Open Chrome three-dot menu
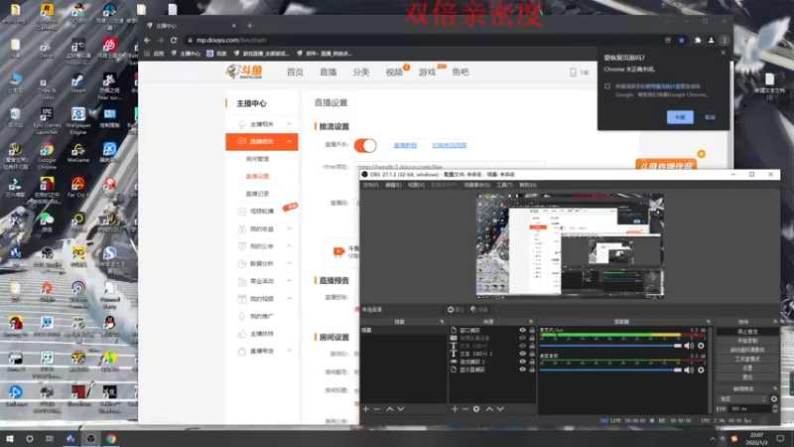794x447 pixels. [x=725, y=40]
